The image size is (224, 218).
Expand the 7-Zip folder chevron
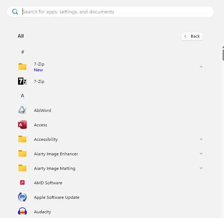pyautogui.click(x=201, y=67)
